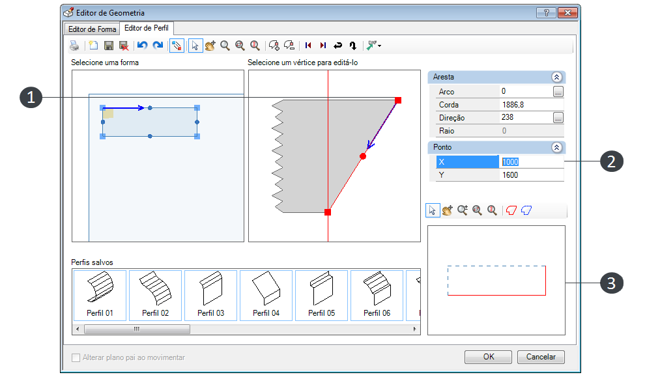This screenshot has width=645, height=377.
Task: Click the saved profiles horizontal scrollbar thumb
Action: (x=137, y=329)
